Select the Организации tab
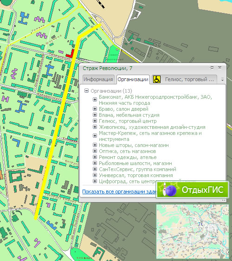The image size is (232, 261). click(x=133, y=79)
